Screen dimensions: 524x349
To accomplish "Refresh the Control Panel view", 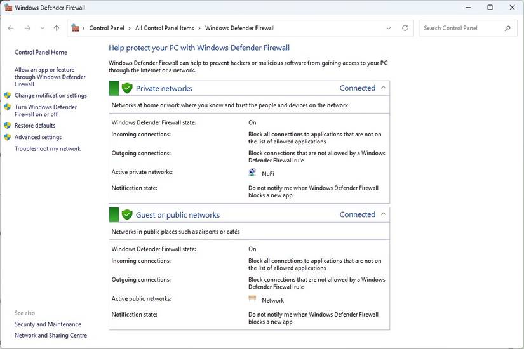I will (405, 29).
